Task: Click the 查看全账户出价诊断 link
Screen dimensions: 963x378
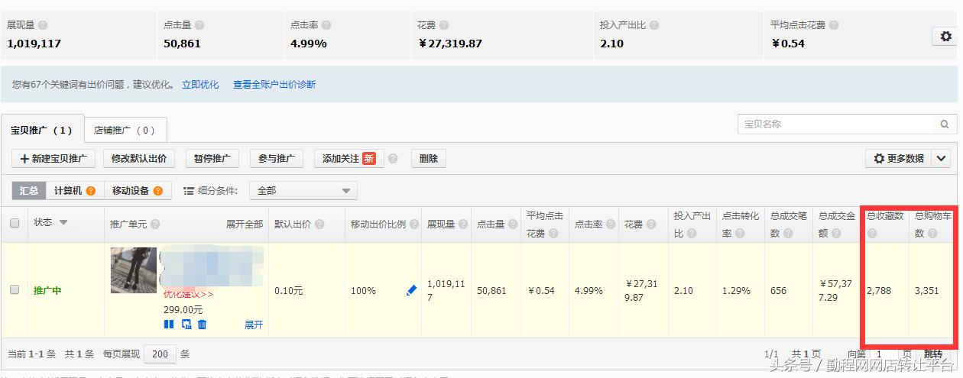Action: 274,85
